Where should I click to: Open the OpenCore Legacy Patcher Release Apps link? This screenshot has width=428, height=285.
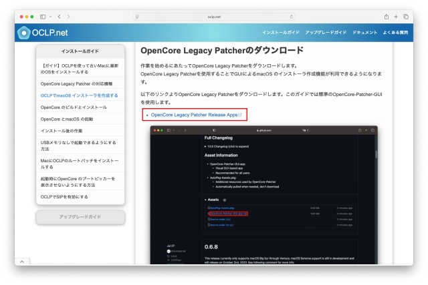coord(195,115)
